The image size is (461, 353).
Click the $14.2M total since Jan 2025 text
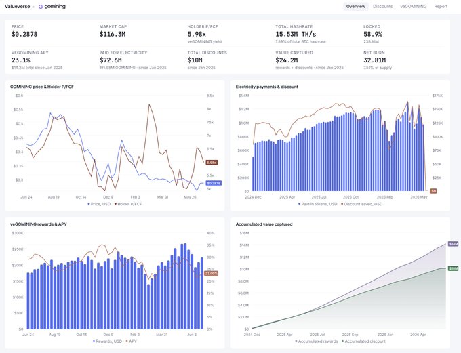(37, 68)
